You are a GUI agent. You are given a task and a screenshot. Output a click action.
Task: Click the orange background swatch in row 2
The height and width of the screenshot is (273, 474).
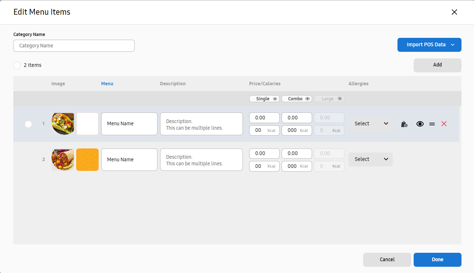pos(87,159)
